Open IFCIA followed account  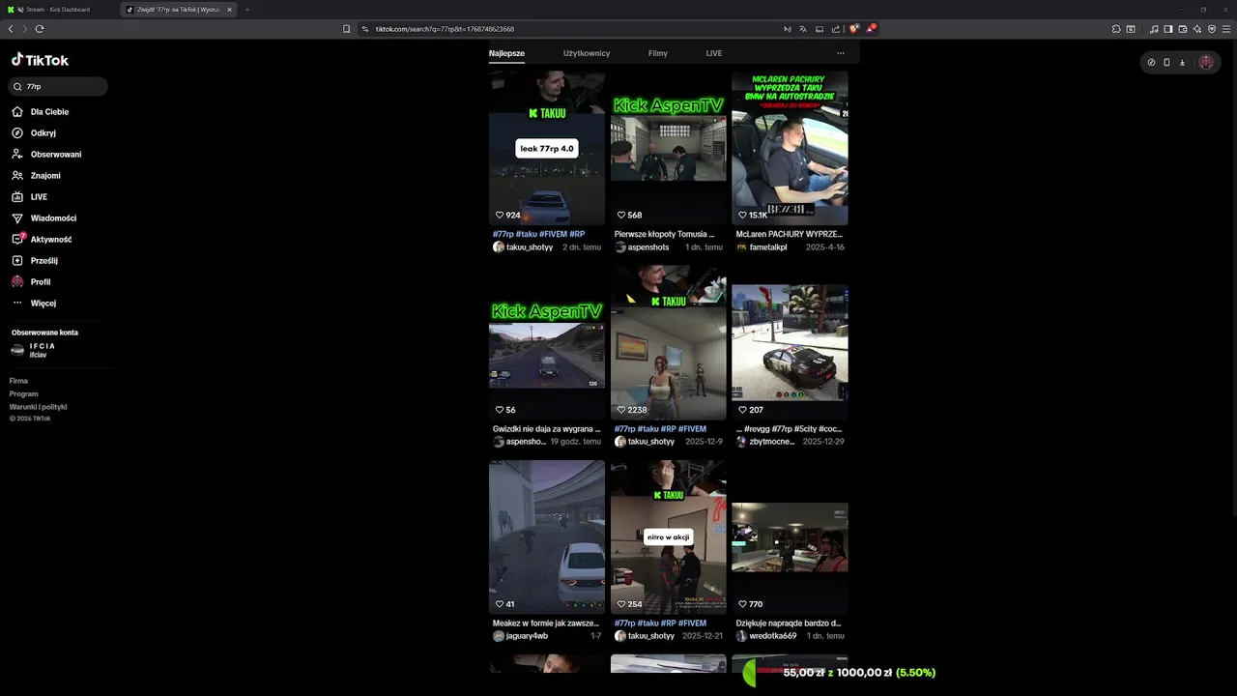click(34, 350)
